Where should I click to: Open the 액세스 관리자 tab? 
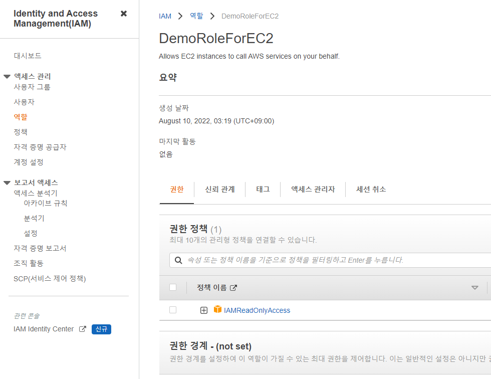point(313,189)
